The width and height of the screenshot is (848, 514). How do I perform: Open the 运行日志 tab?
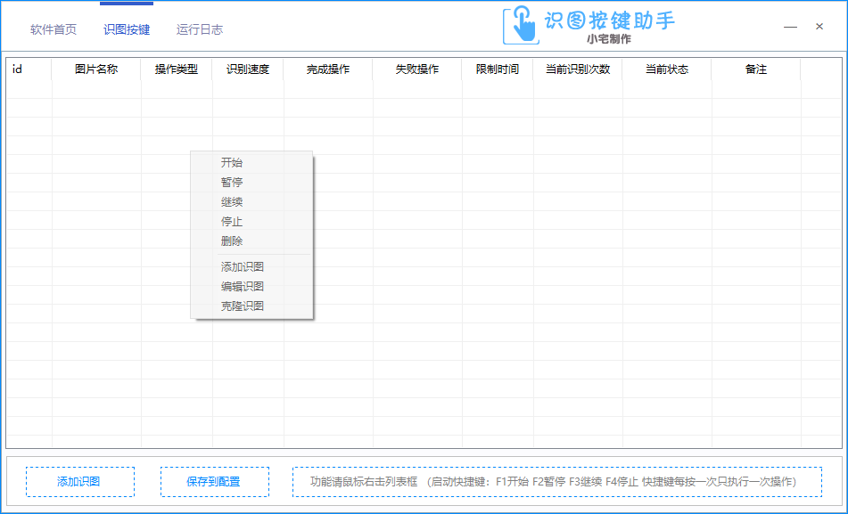click(x=200, y=29)
